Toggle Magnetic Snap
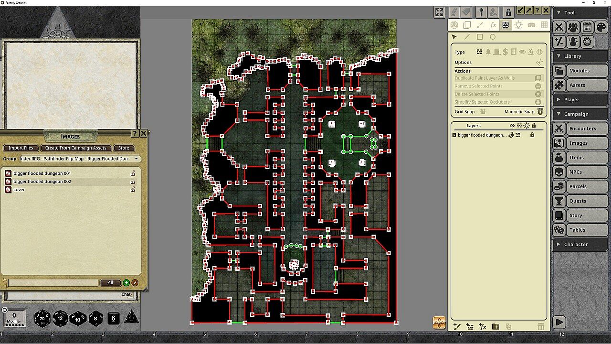Screen dimensions: 611x344 point(540,112)
